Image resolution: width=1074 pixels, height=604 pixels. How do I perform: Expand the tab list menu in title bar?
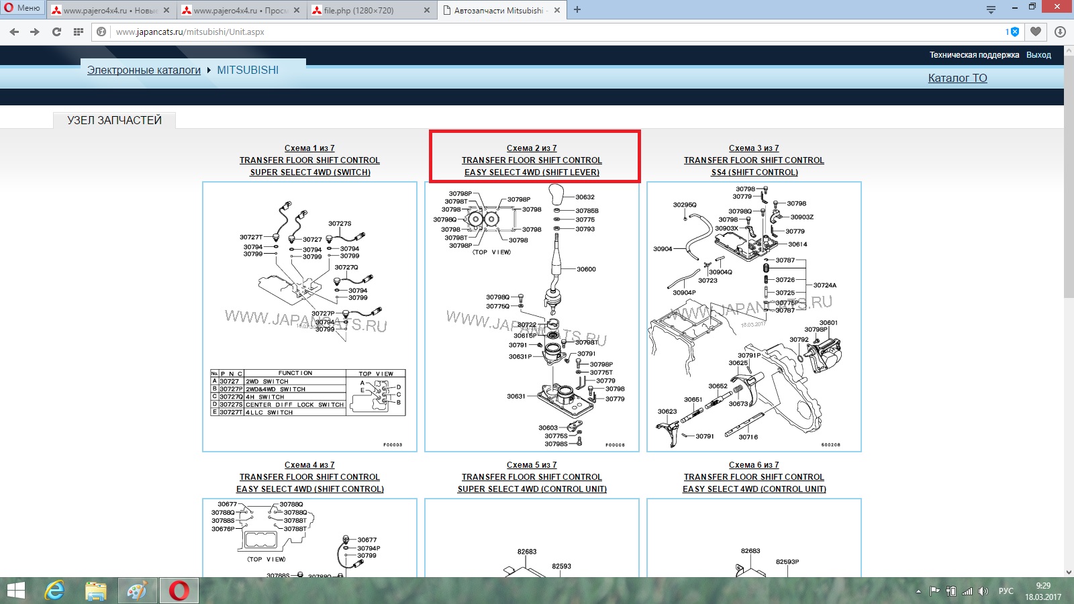pyautogui.click(x=991, y=9)
